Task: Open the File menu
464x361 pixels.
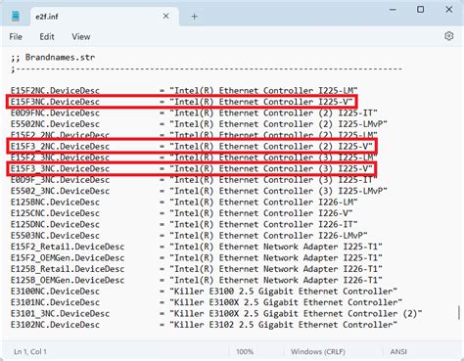Action: pyautogui.click(x=16, y=36)
